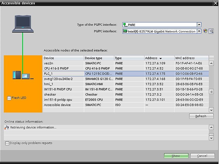Click address 172.27.6.109
Screen dimensions: 219x164
click(x=155, y=63)
